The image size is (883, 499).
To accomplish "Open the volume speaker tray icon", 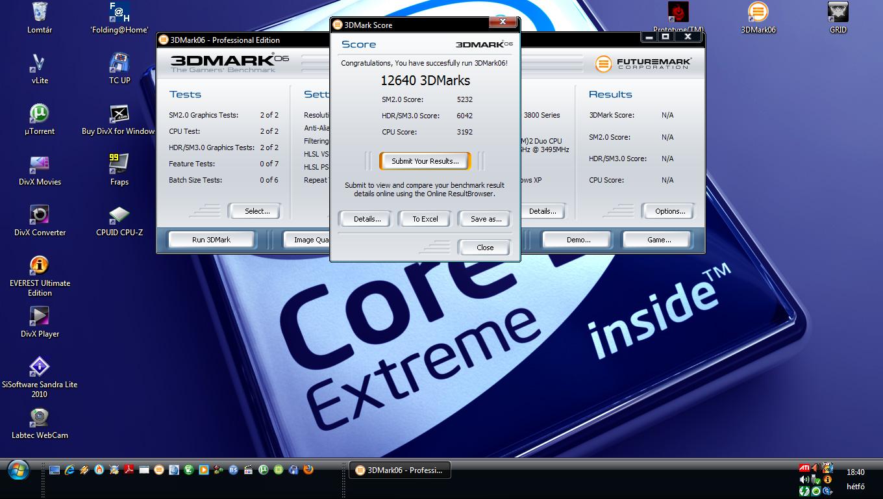I will (x=804, y=480).
